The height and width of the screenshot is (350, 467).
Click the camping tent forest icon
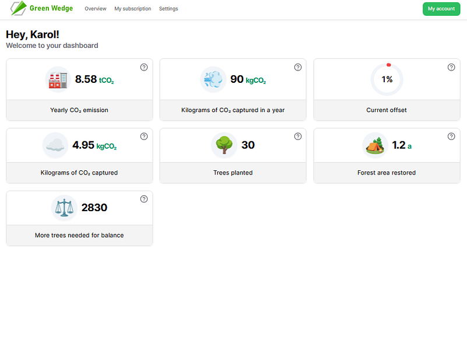click(x=375, y=145)
